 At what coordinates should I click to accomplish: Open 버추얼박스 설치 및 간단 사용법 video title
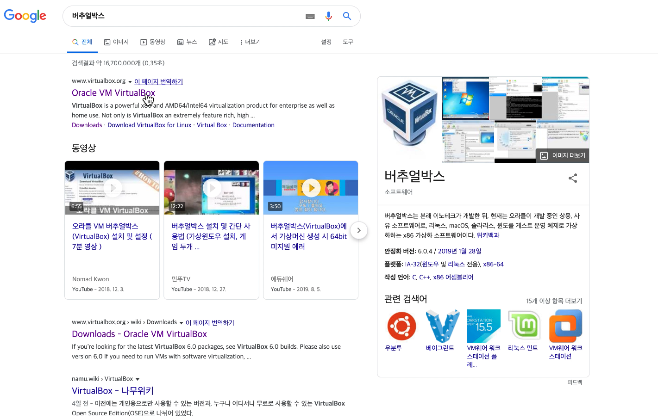pyautogui.click(x=211, y=236)
